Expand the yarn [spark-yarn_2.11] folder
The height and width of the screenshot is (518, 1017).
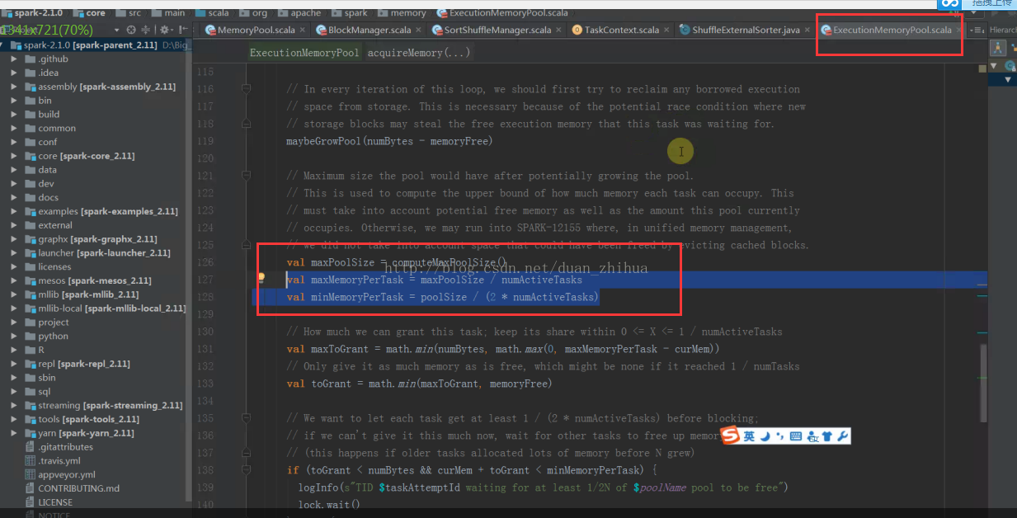point(14,433)
